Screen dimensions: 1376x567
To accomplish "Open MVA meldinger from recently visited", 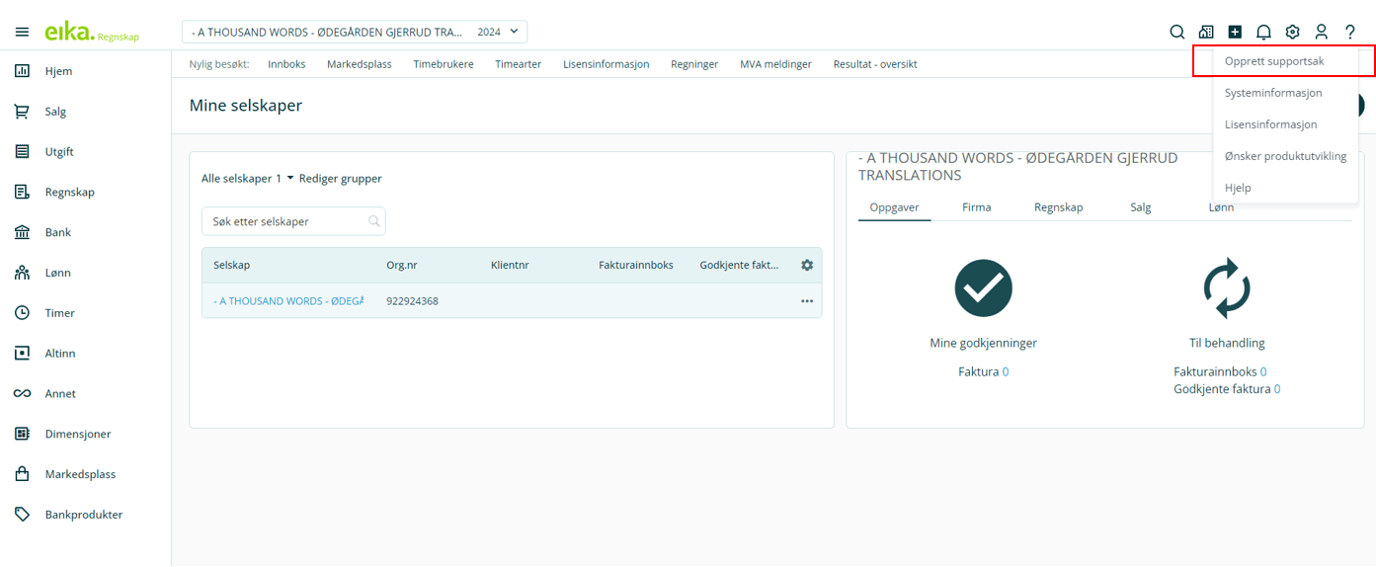I will (775, 64).
